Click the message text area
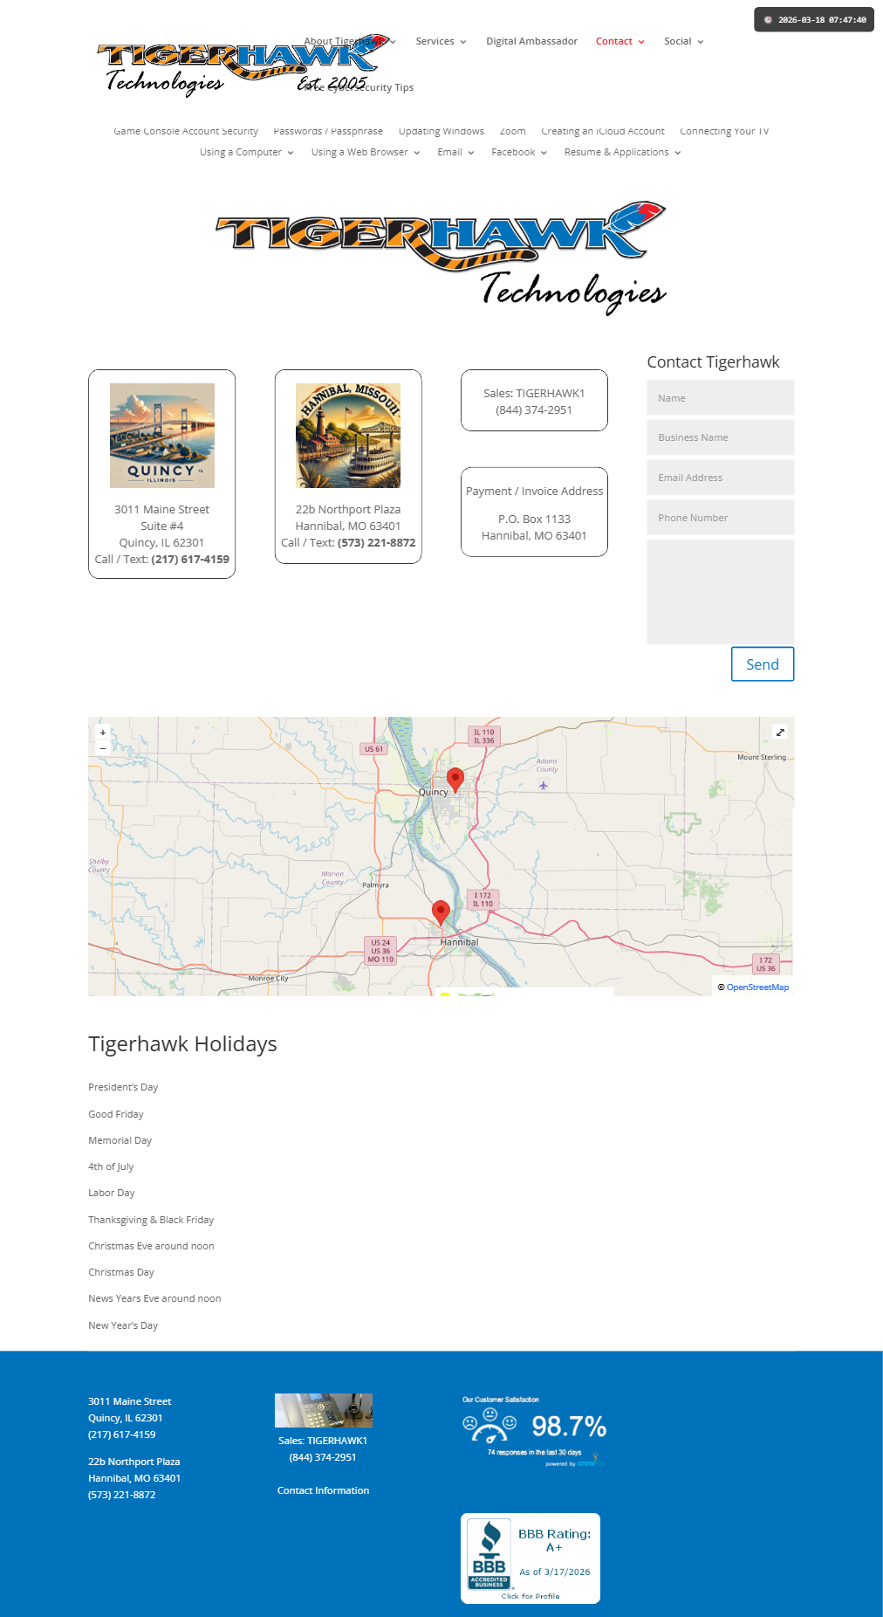Screen dimensions: 883x1617 pos(721,592)
